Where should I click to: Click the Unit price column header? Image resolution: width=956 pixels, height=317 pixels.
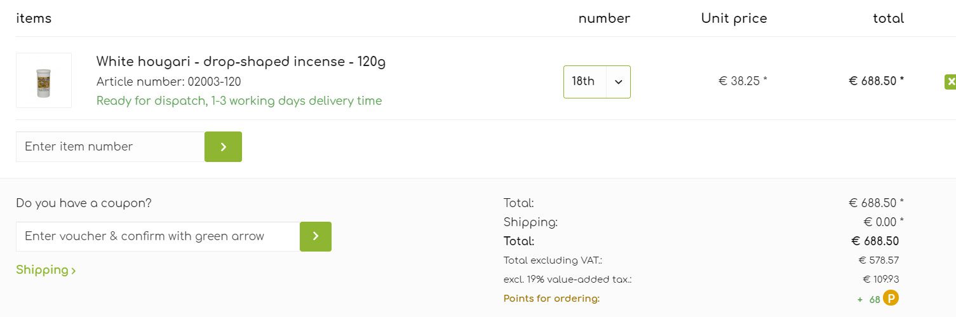[734, 18]
